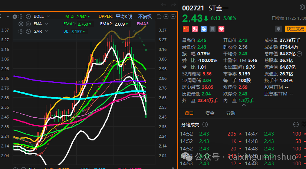Click the chart reset arrow icon

159,16
